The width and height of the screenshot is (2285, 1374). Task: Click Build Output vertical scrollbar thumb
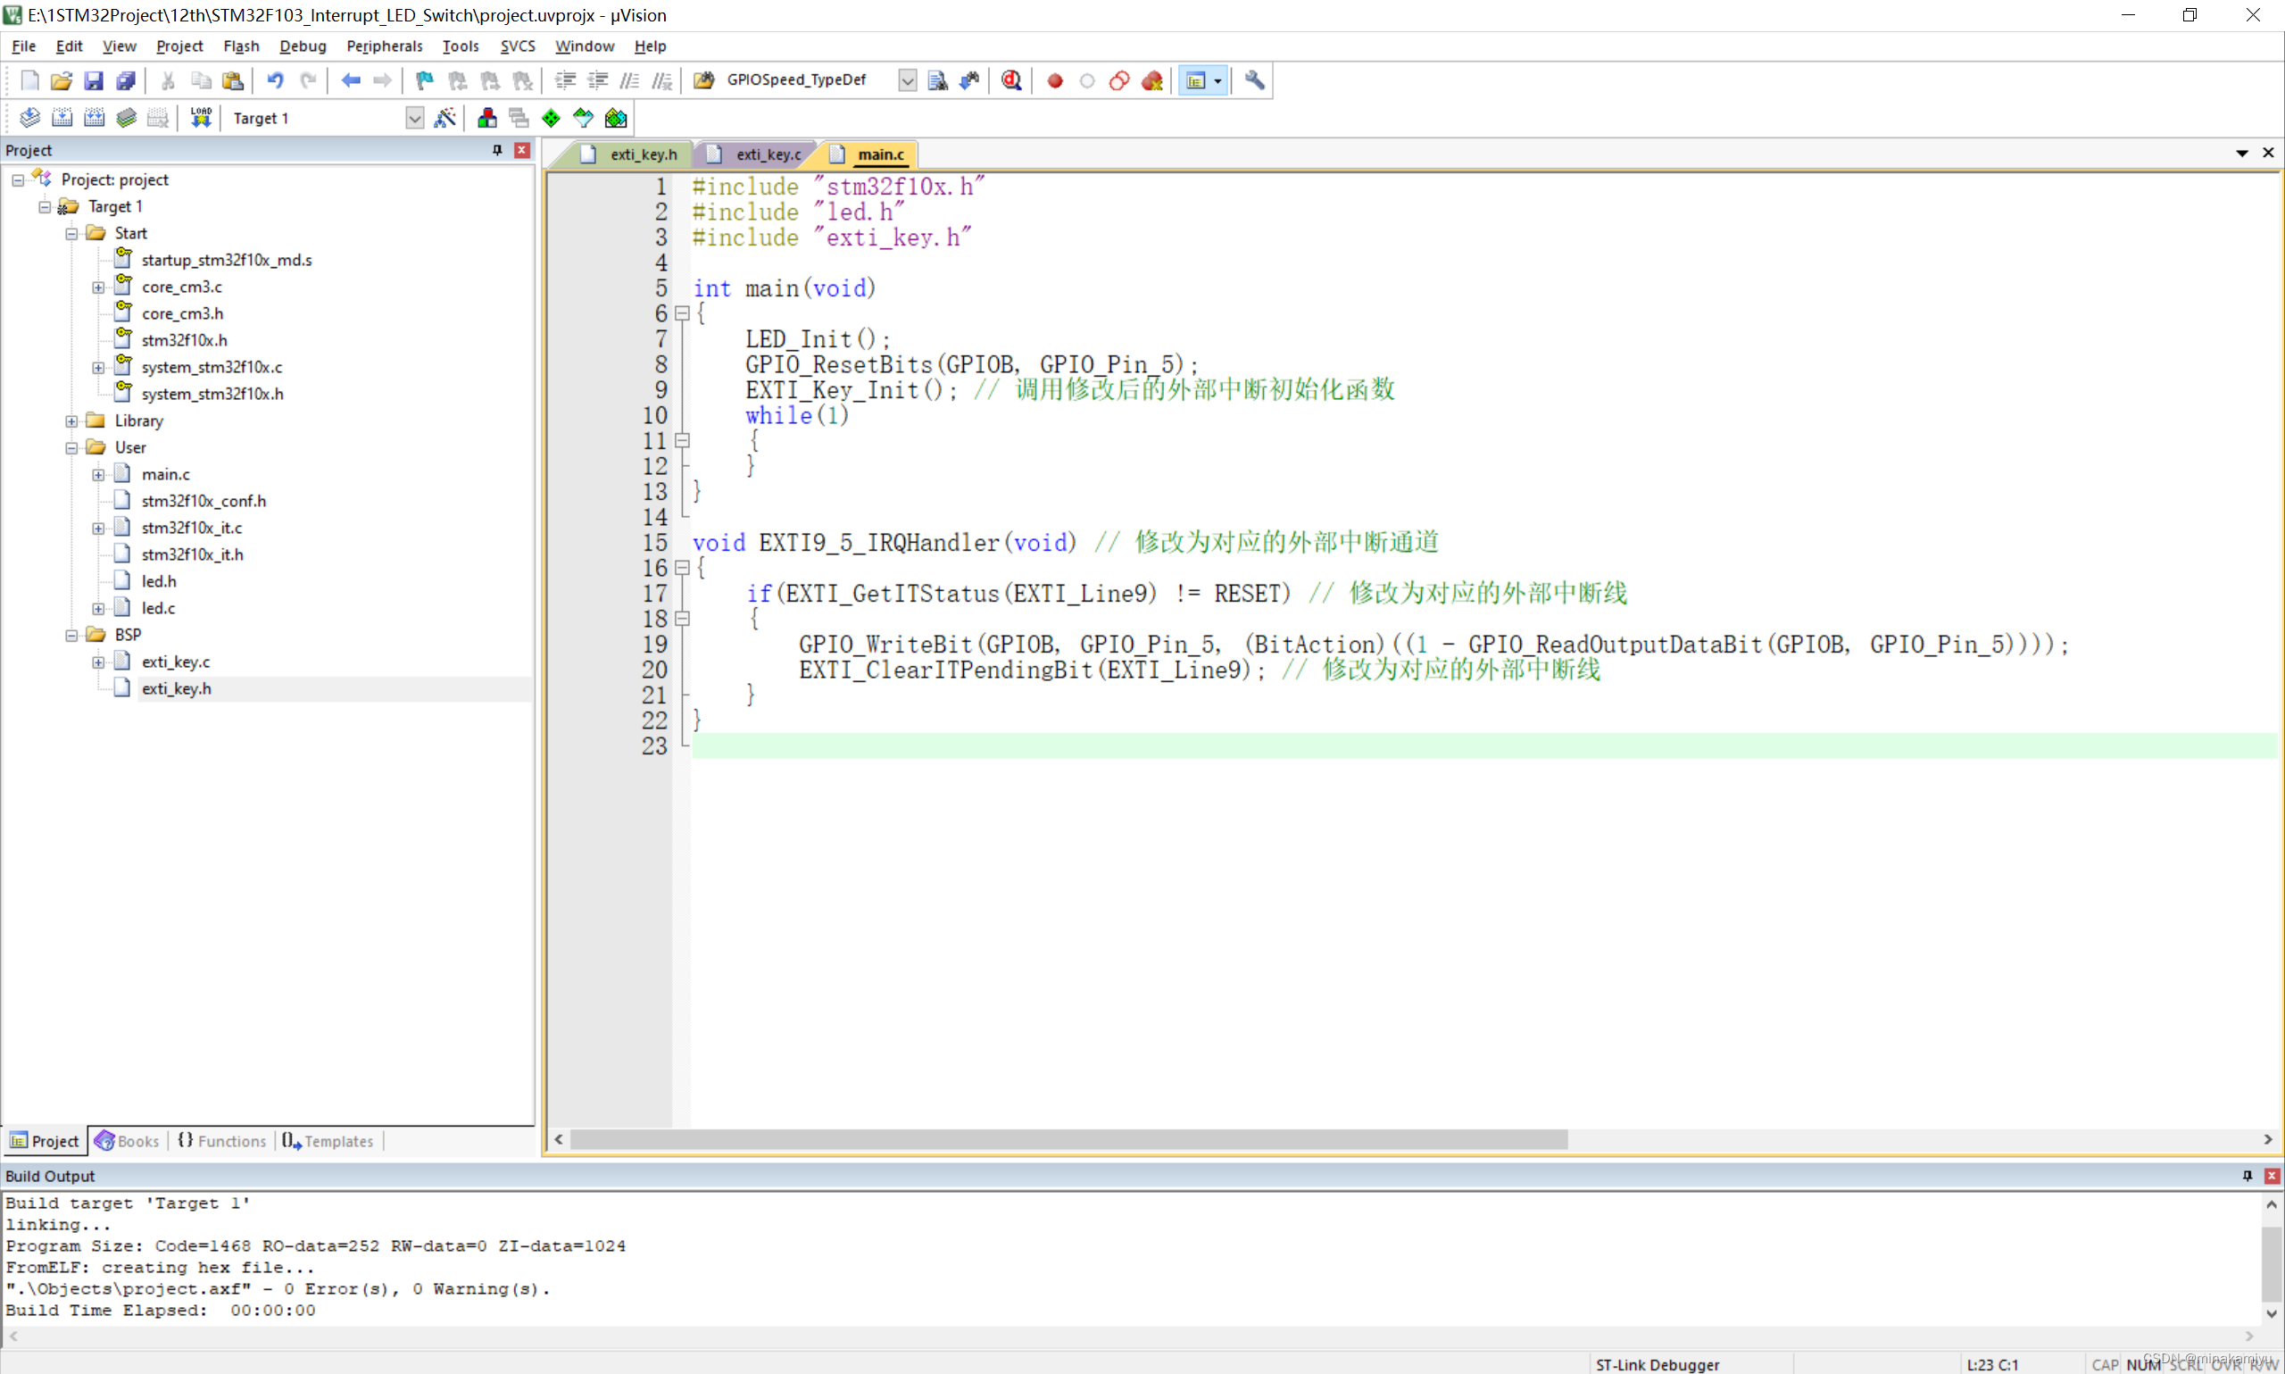point(2271,1265)
